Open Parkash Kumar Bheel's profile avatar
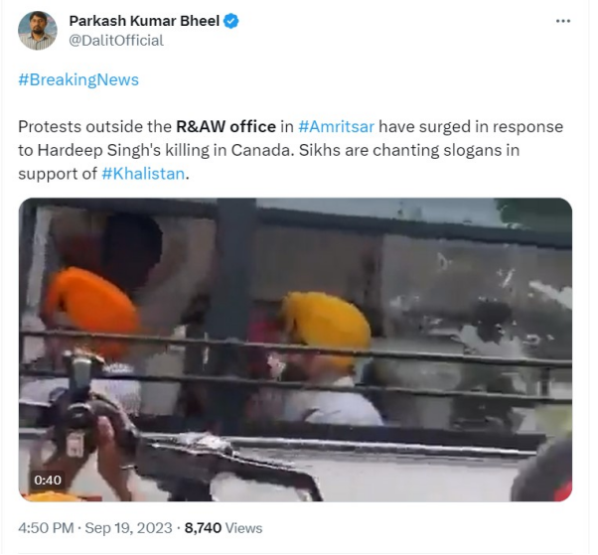This screenshot has height=555, width=598. tap(38, 31)
